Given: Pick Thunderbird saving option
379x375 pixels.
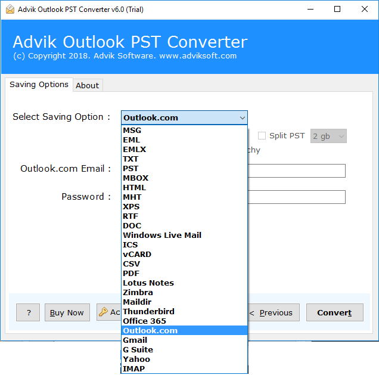Looking at the screenshot, I should pos(184,312).
